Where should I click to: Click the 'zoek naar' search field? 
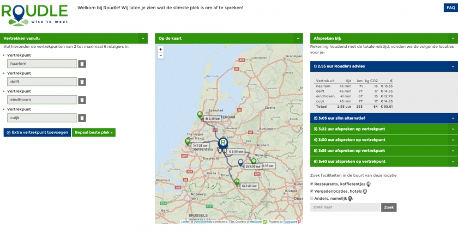(x=345, y=207)
